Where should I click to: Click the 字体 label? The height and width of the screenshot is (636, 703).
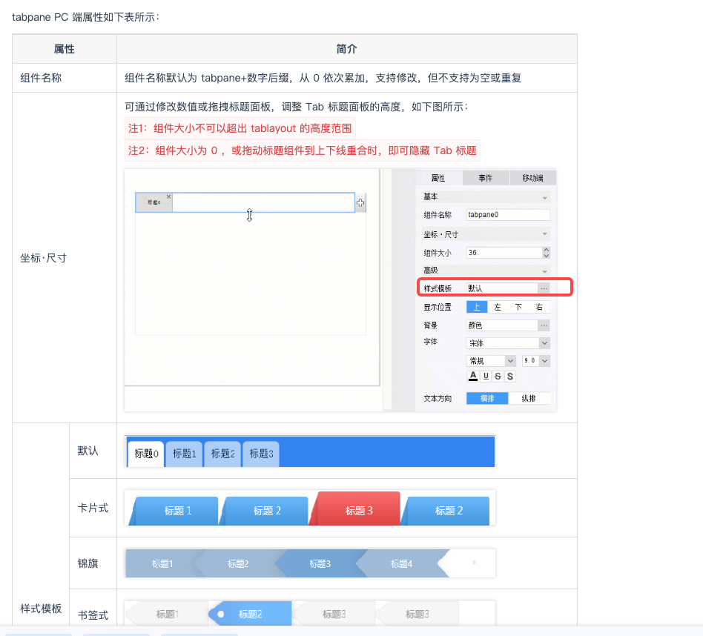(430, 342)
